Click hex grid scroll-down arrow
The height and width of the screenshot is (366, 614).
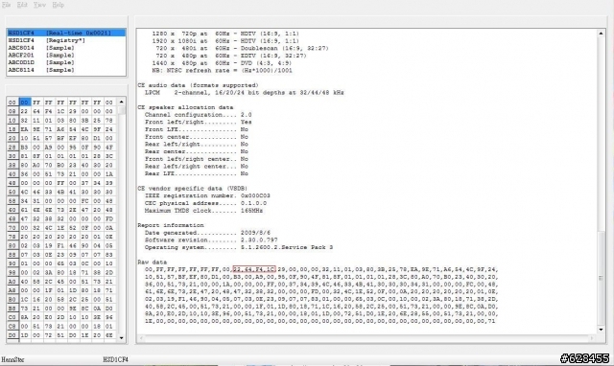point(122,338)
